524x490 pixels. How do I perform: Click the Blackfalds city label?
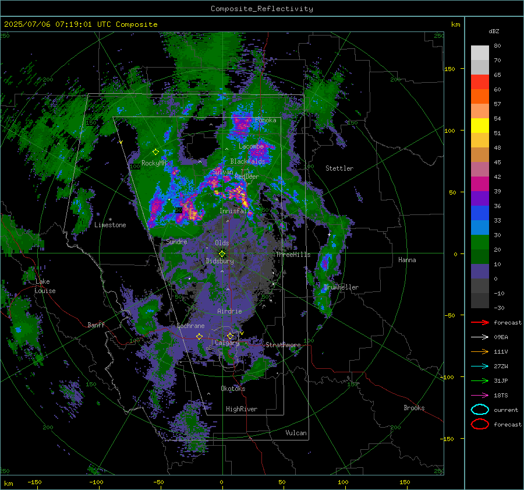coord(247,161)
